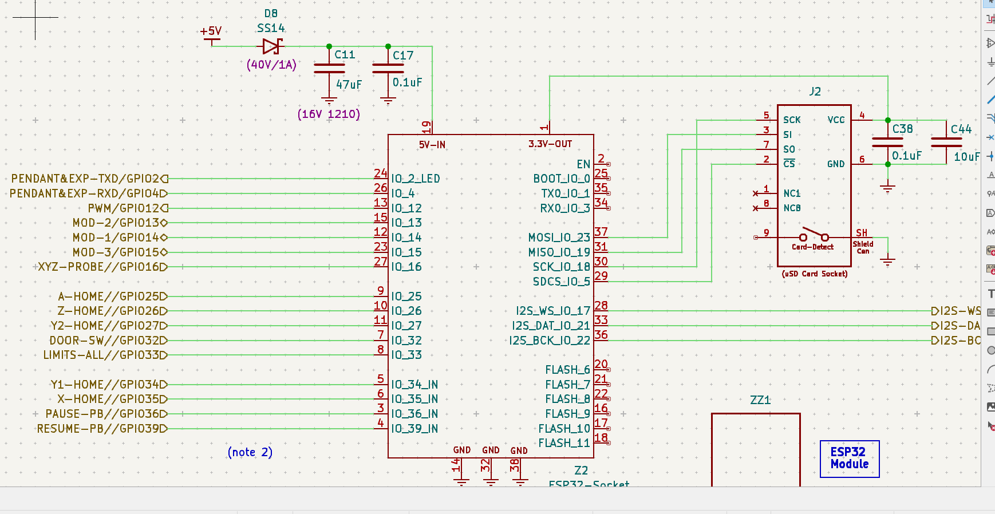The width and height of the screenshot is (995, 514).
Task: Select the Add Net Label tool
Action: click(x=990, y=175)
